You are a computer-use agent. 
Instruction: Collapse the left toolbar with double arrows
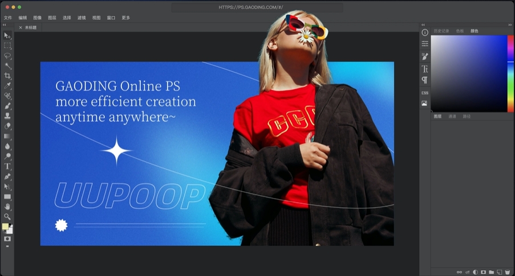pyautogui.click(x=5, y=25)
